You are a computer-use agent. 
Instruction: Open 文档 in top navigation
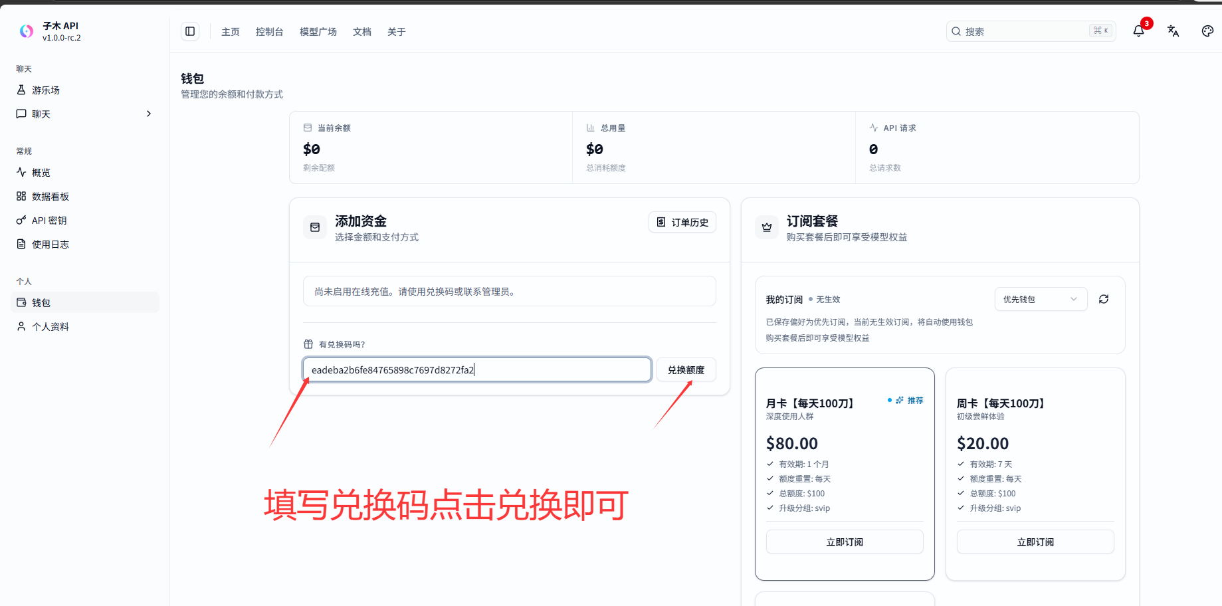coord(361,31)
